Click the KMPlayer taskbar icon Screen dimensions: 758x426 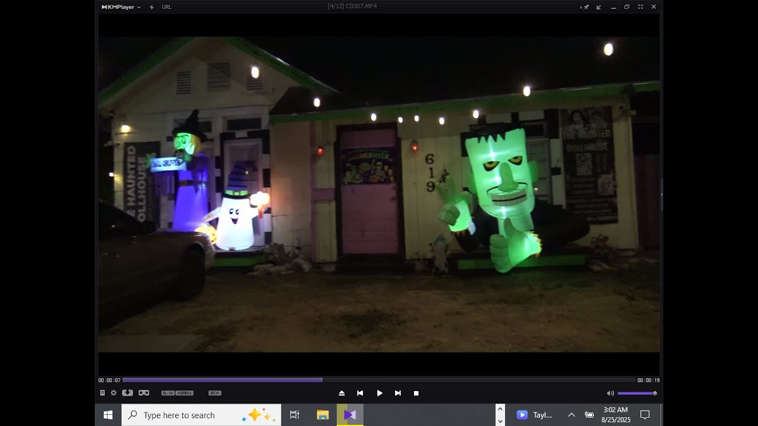pyautogui.click(x=350, y=415)
